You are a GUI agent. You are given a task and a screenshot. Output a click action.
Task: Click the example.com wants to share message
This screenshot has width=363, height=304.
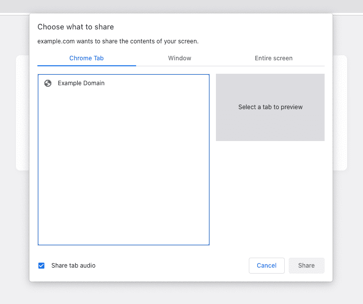(x=118, y=41)
